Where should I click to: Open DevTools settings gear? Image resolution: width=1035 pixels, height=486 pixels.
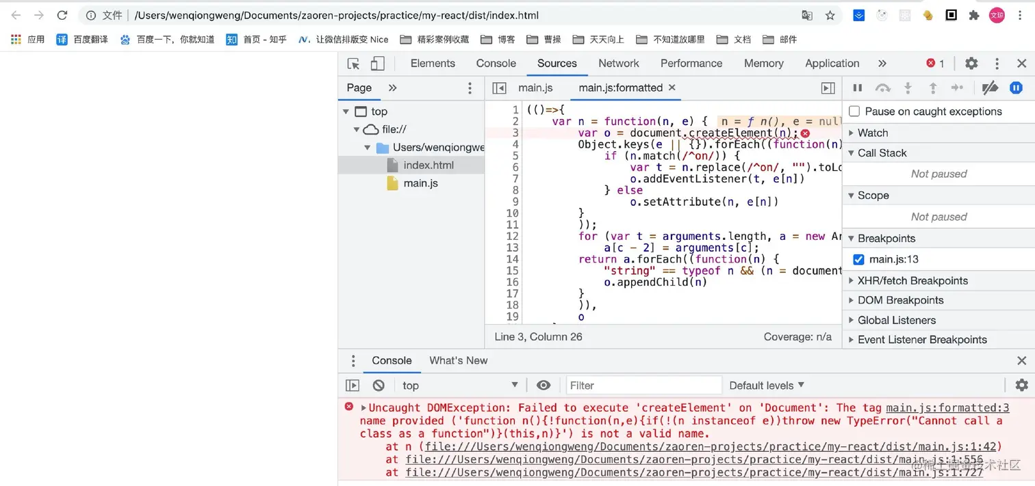[x=971, y=64]
